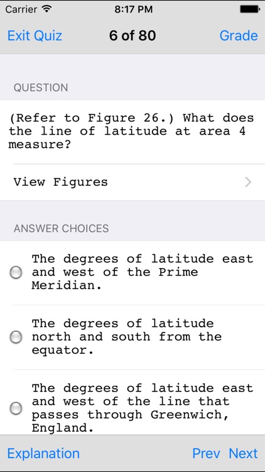Select radio for Greenwich, England answer

click(x=16, y=408)
